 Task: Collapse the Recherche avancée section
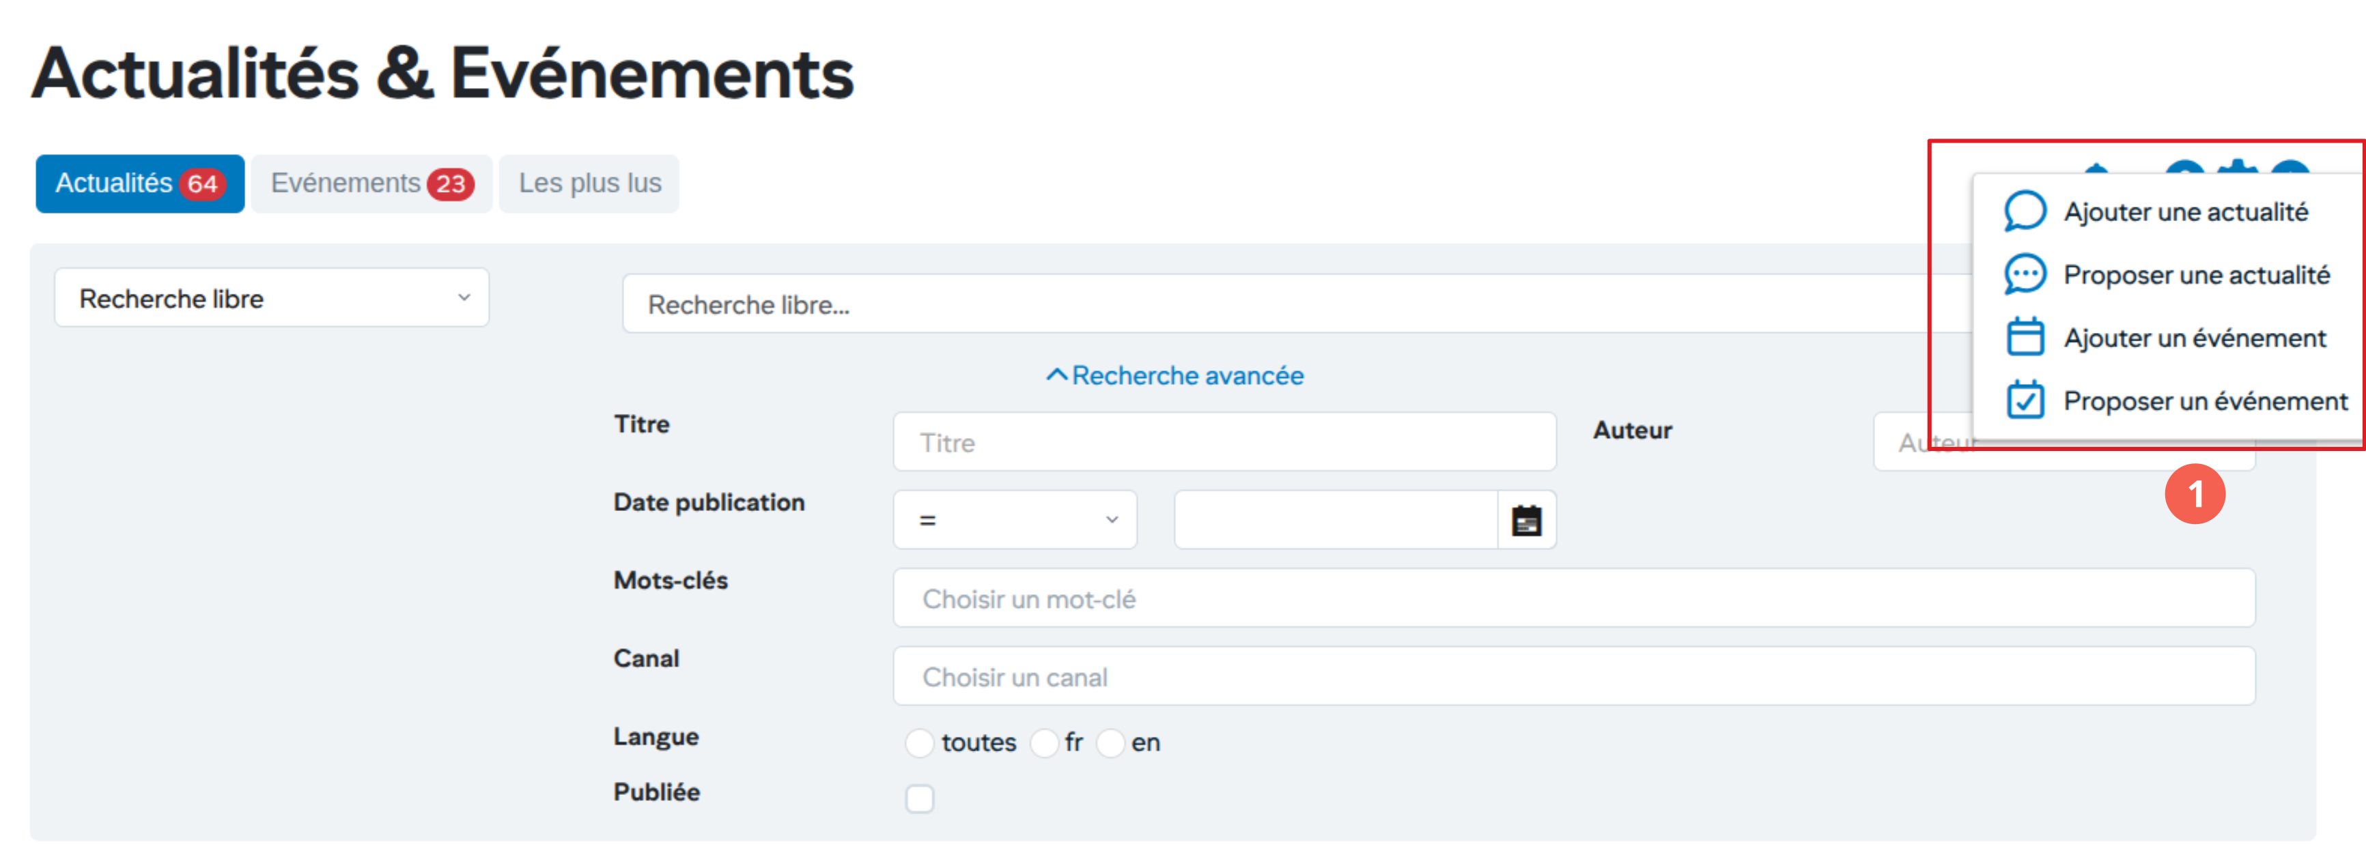(x=1187, y=375)
